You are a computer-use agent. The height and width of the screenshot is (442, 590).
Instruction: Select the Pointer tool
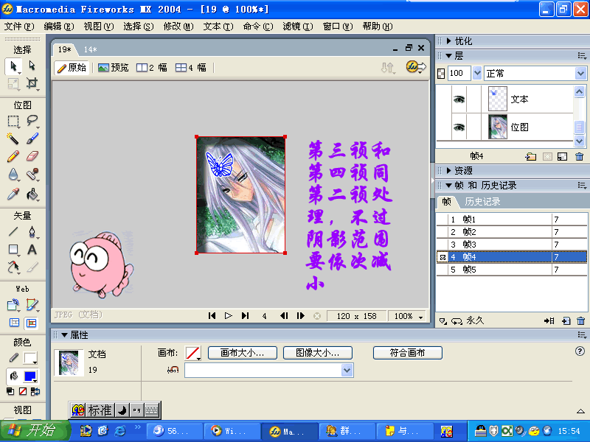[13, 66]
